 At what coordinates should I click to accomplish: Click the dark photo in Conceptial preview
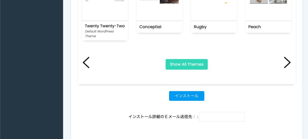[169, 2]
